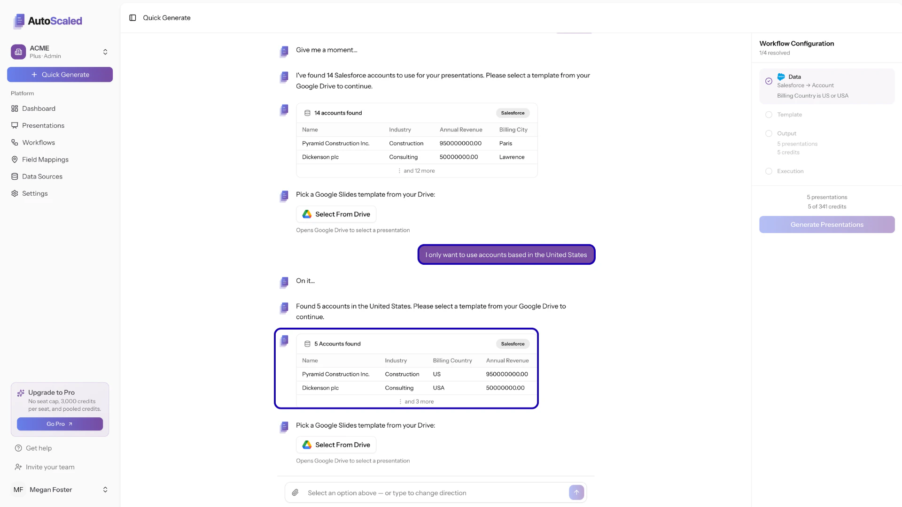Viewport: 902px width, 507px height.
Task: Click the message input field at the bottom
Action: tap(423, 492)
